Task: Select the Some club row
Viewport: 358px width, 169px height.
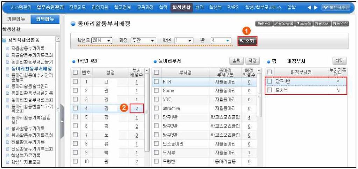Action: pyautogui.click(x=204, y=91)
